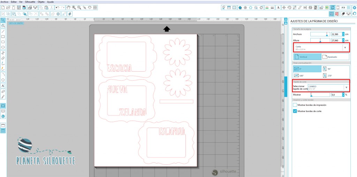Select the Text tool in left toolbar

pyautogui.click(x=3, y=85)
